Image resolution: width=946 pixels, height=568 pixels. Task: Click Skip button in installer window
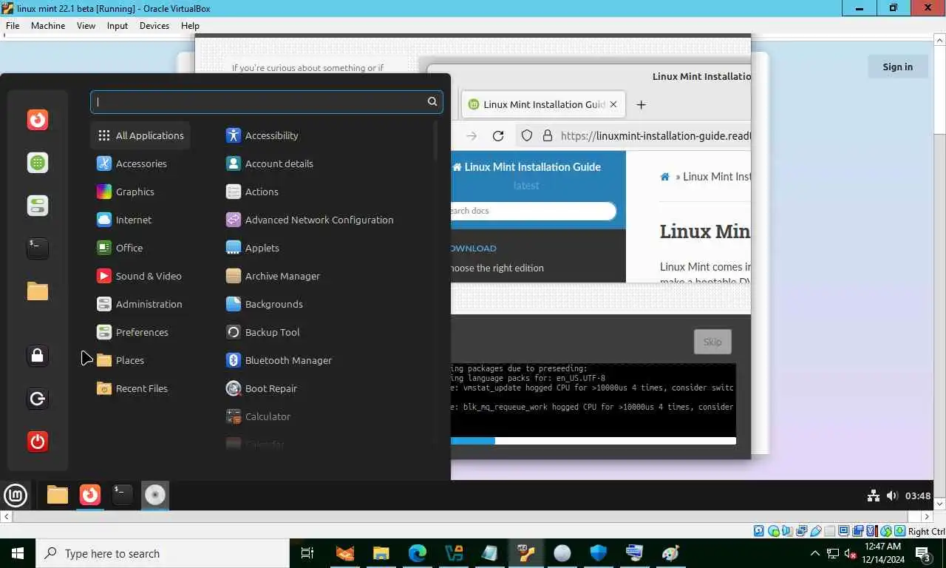tap(712, 342)
